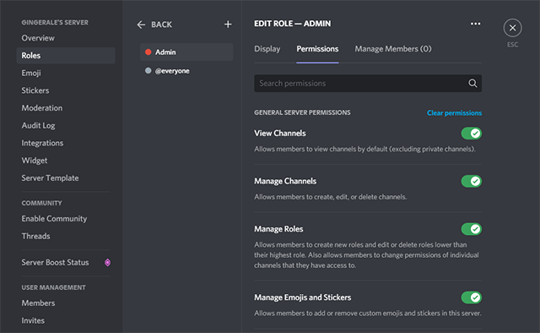The width and height of the screenshot is (540, 333).
Task: Click the COMMUNITY section label
Action: pyautogui.click(x=41, y=203)
